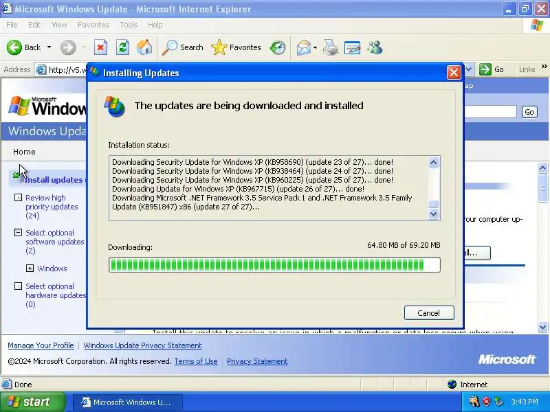Click the download progress bar
550x412 pixels.
[274, 265]
